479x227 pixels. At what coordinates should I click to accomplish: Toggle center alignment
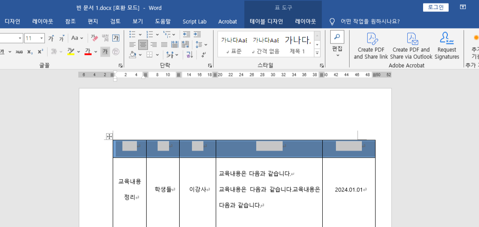tap(143, 45)
